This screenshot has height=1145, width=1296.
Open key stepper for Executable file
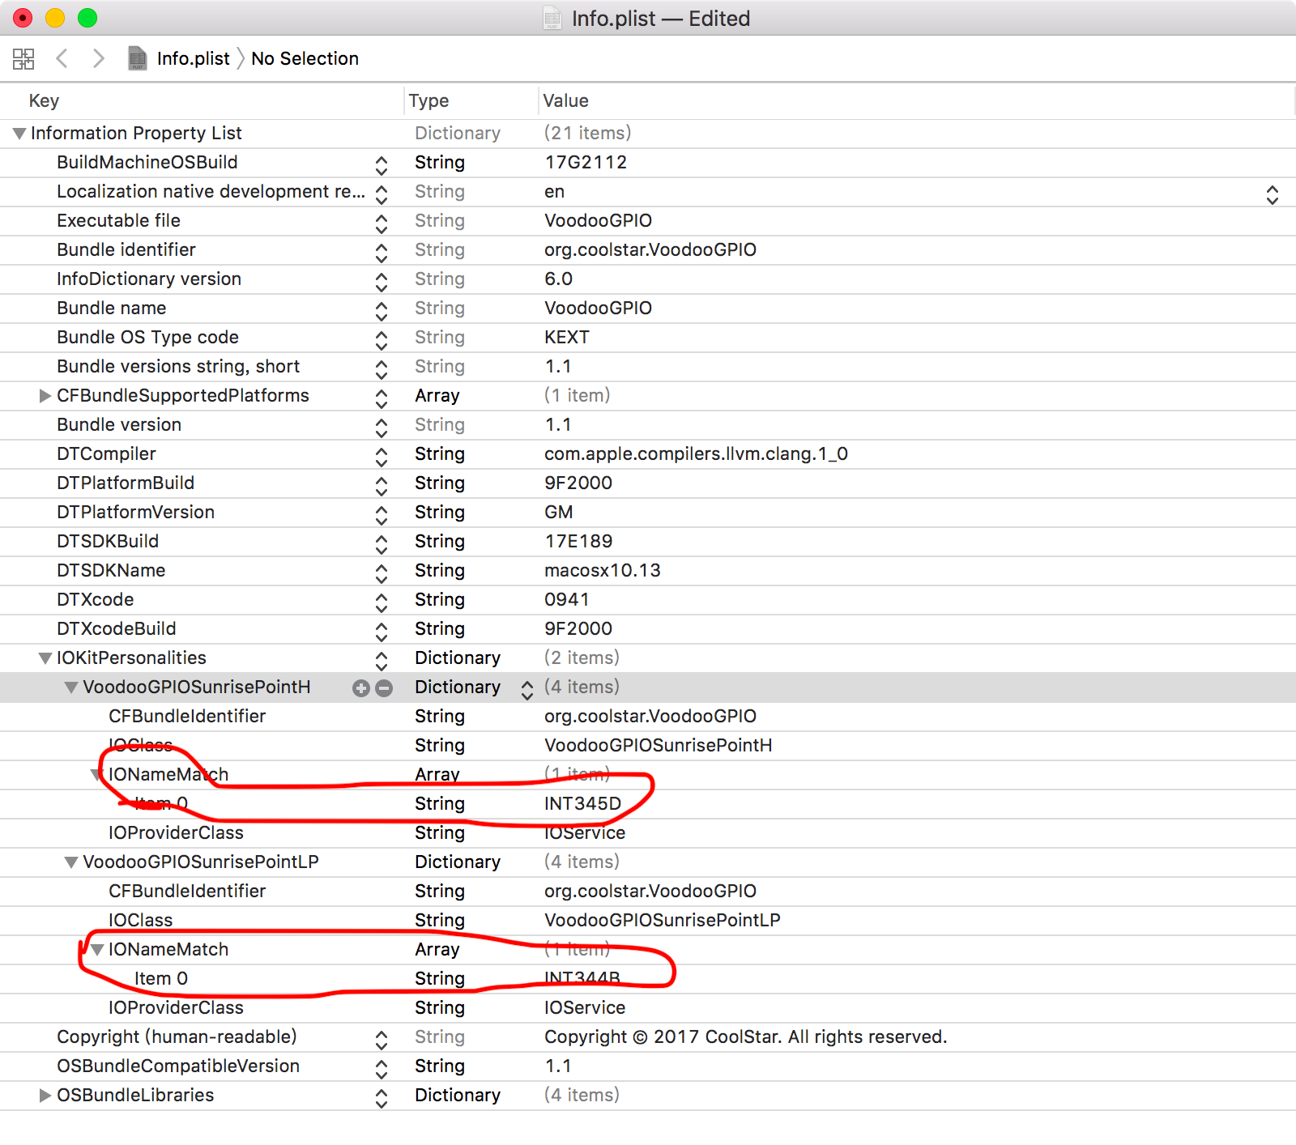pos(382,223)
